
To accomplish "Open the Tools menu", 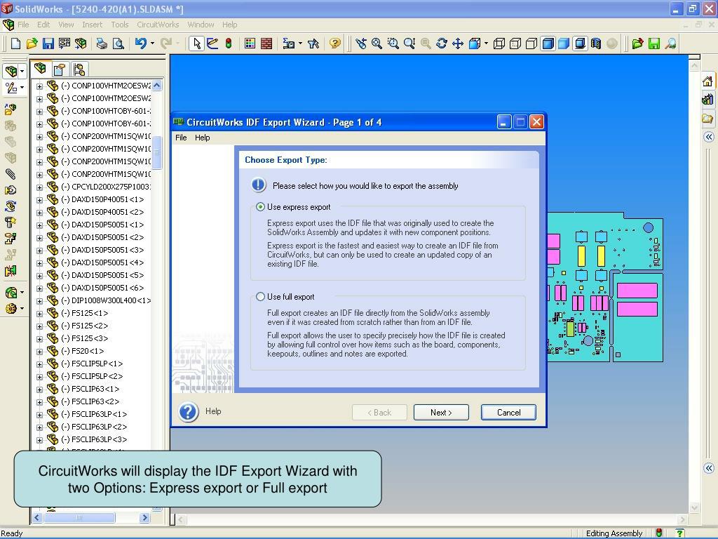I will [119, 25].
